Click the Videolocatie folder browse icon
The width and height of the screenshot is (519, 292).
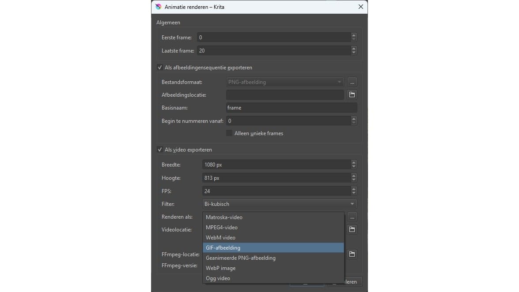coord(352,229)
